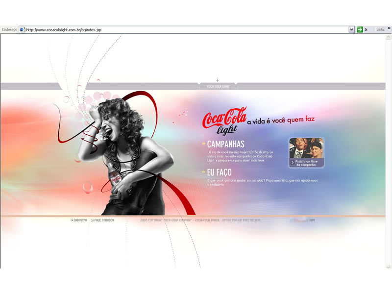This screenshot has height=294, width=392.
Task: Click the yellow bullet beside Eu Faço
Action: pos(203,172)
